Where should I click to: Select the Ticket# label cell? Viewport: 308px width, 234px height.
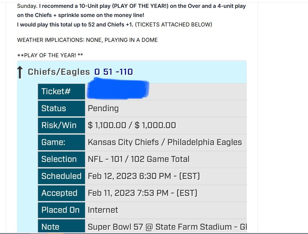tap(61, 91)
